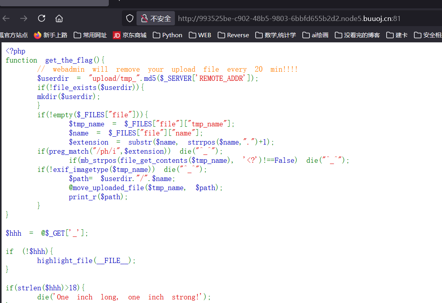
Task: Click 'highlight_file(__FILE__);' text
Action: 86,261
